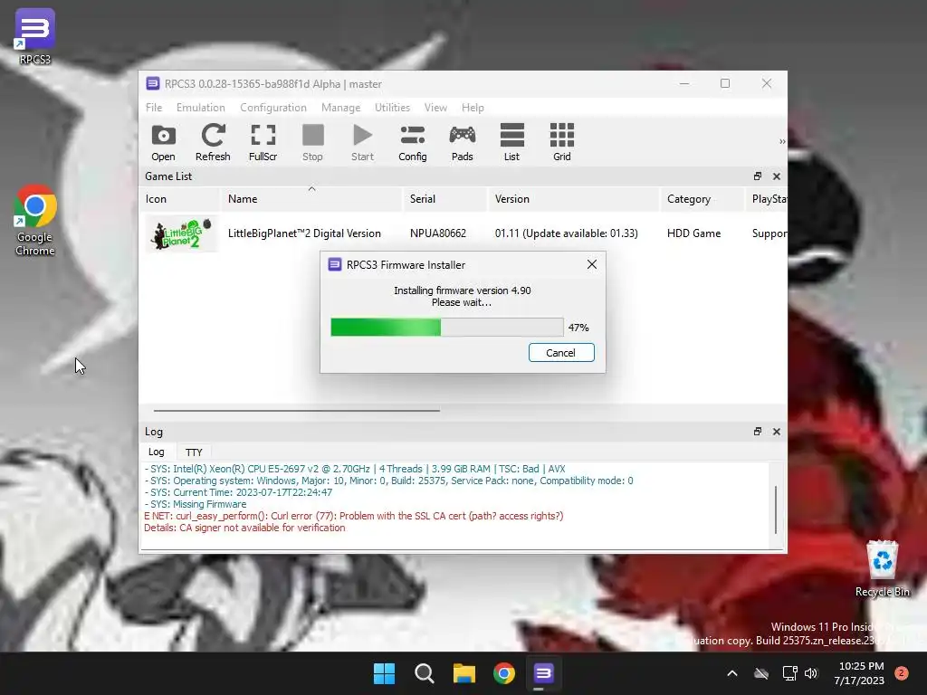Click the Curl error log line
Image resolution: width=927 pixels, height=695 pixels.
point(354,516)
